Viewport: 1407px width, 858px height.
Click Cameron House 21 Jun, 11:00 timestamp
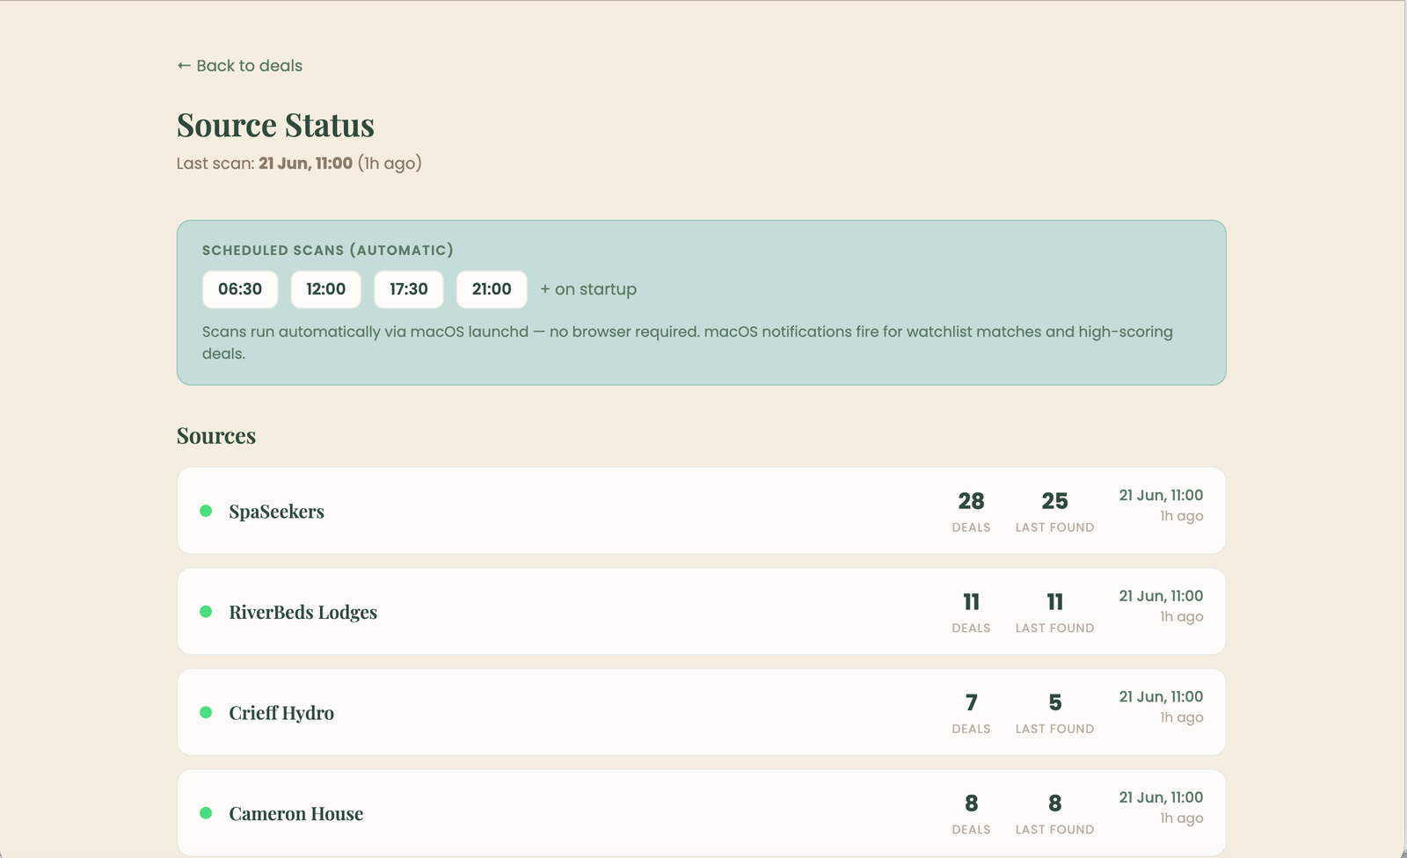(1161, 797)
